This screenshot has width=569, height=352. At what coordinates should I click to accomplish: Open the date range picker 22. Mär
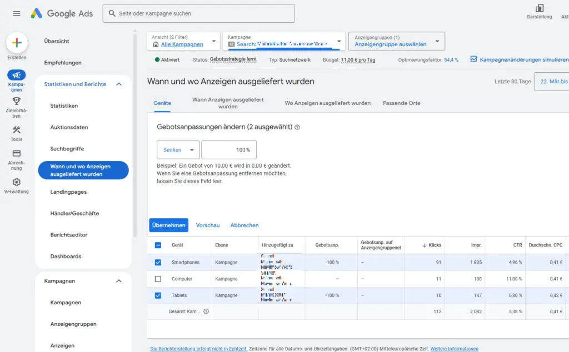[x=552, y=82]
